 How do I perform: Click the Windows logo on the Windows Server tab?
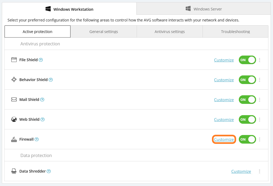pyautogui.click(x=188, y=9)
